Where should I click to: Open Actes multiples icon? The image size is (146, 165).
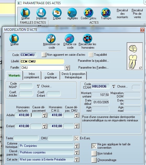click(x=72, y=13)
